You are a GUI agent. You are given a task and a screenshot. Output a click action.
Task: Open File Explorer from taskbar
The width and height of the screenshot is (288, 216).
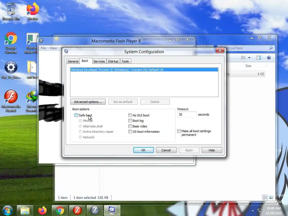pos(25,210)
